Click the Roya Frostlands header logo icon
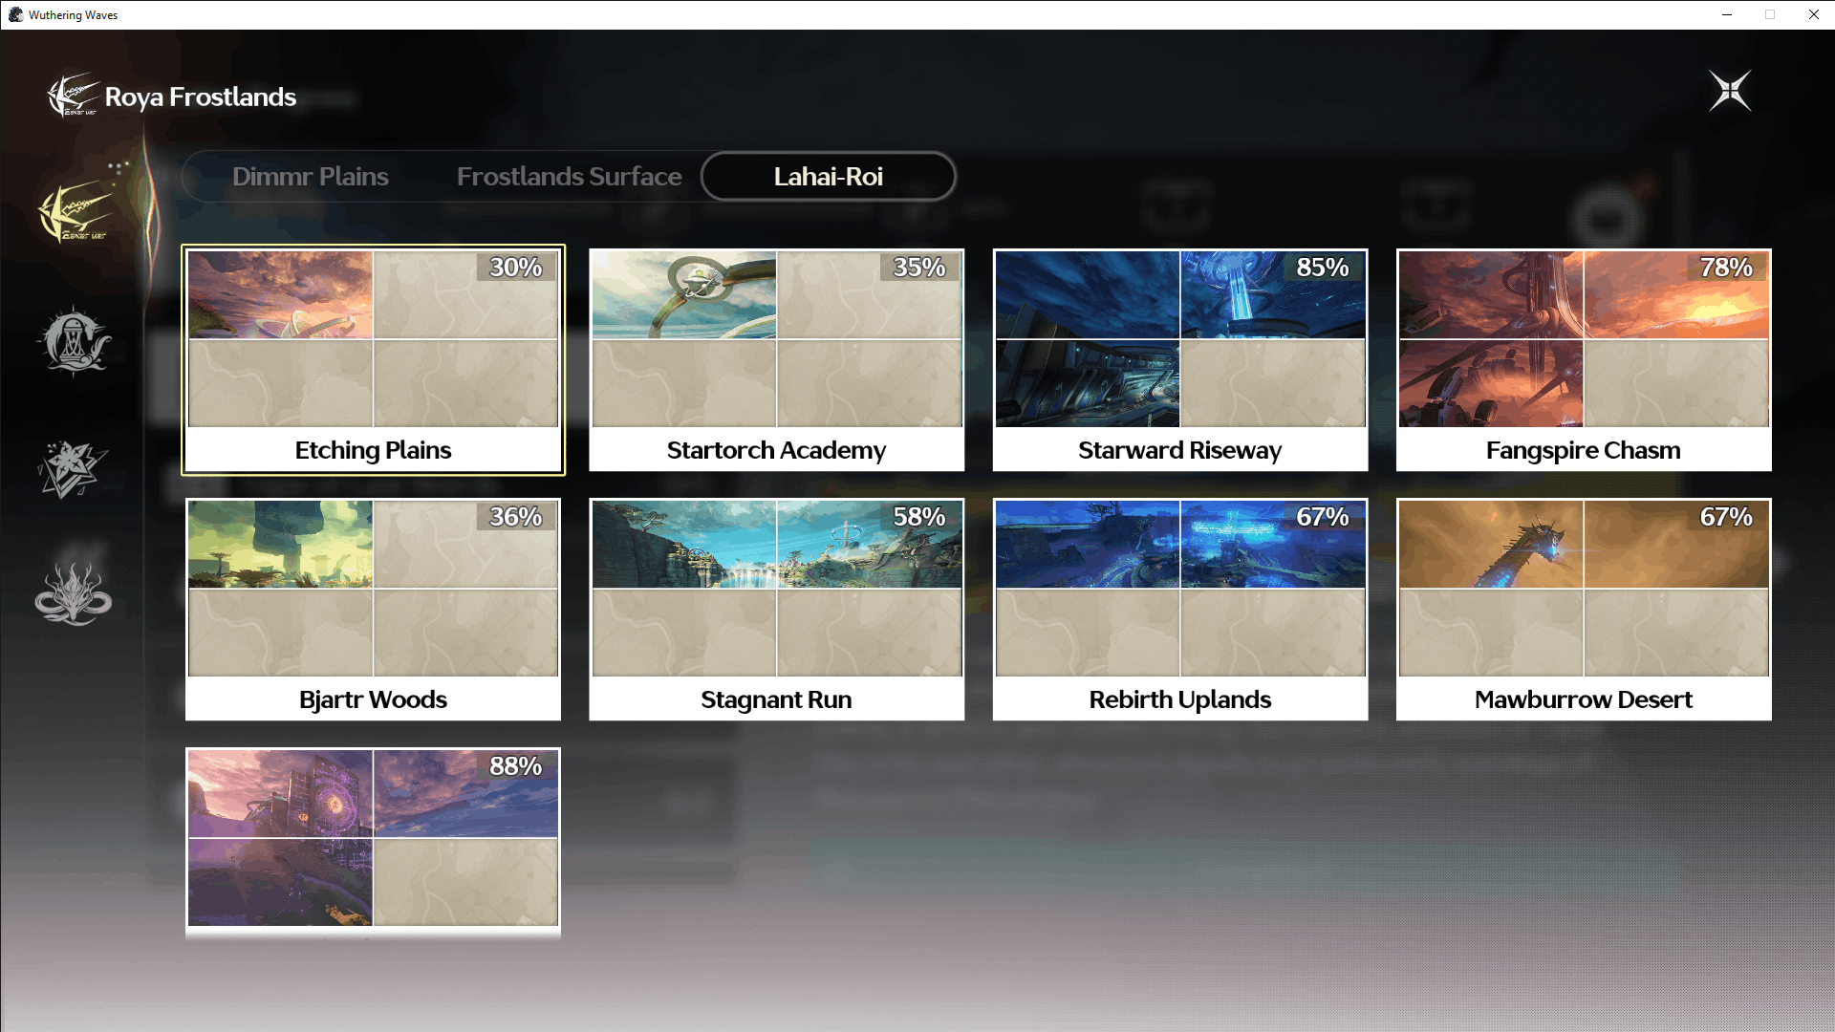 pos(73,96)
